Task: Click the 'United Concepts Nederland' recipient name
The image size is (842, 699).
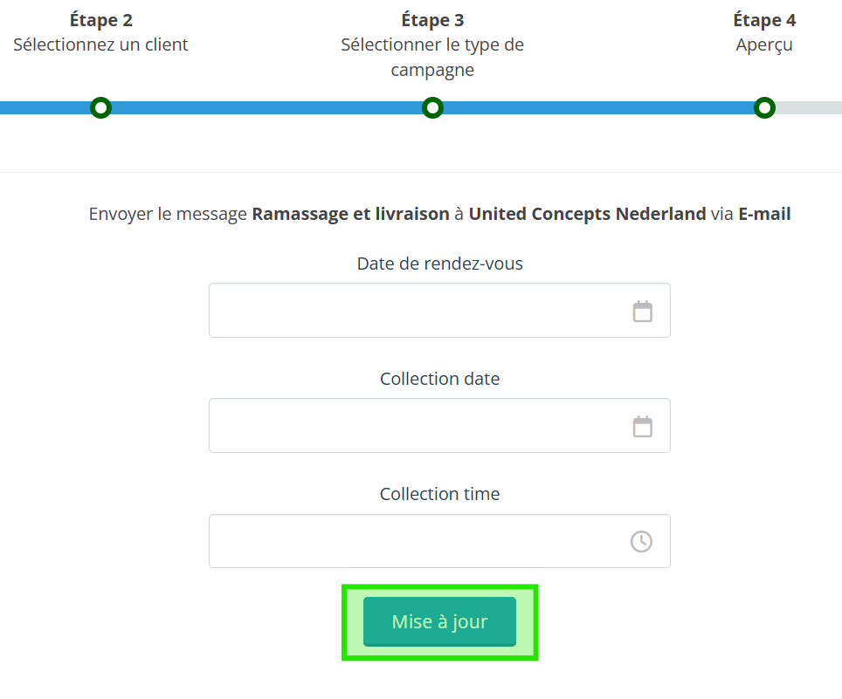Action: (x=587, y=214)
